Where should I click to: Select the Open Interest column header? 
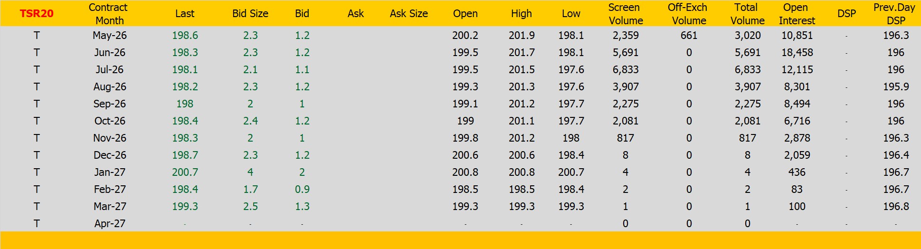pos(797,14)
